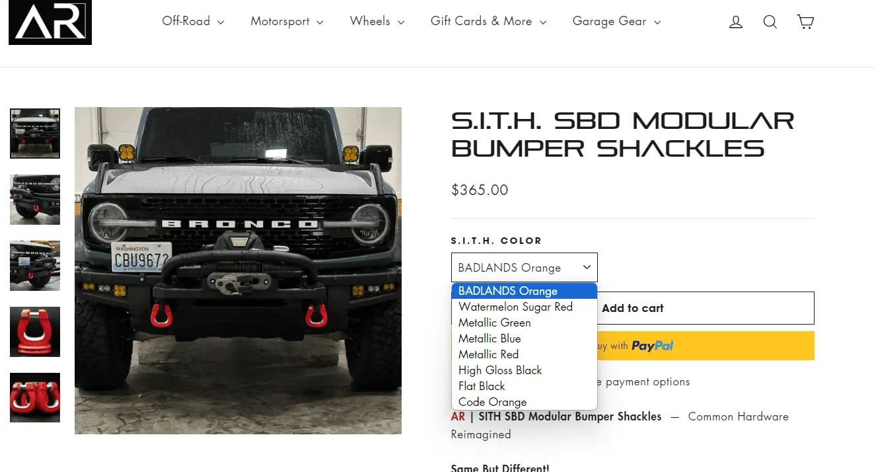Viewport: 874px width, 472px height.
Task: Expand the Off-Road menu
Action: click(x=193, y=21)
